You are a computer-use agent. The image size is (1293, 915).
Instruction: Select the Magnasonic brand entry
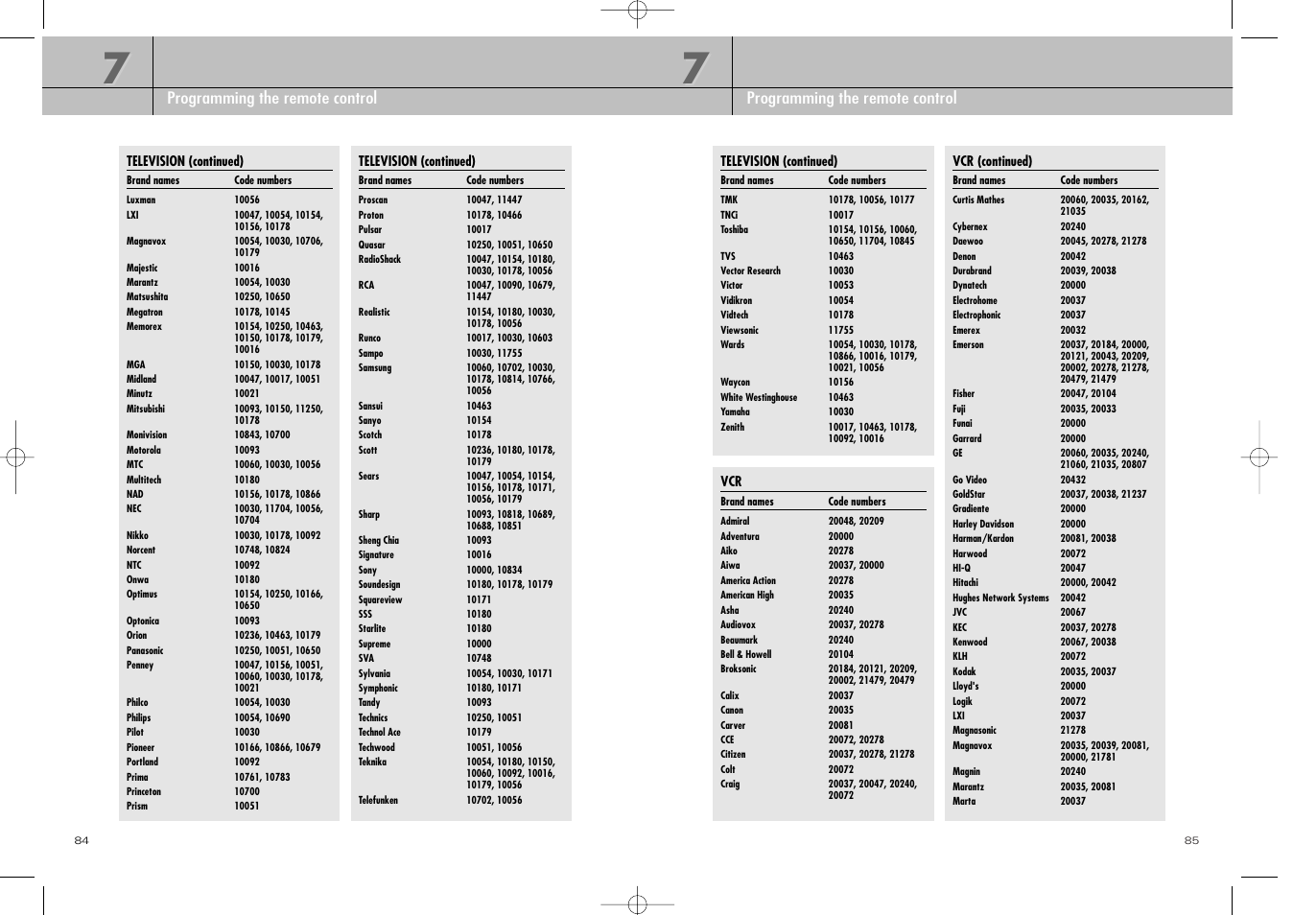pos(975,731)
